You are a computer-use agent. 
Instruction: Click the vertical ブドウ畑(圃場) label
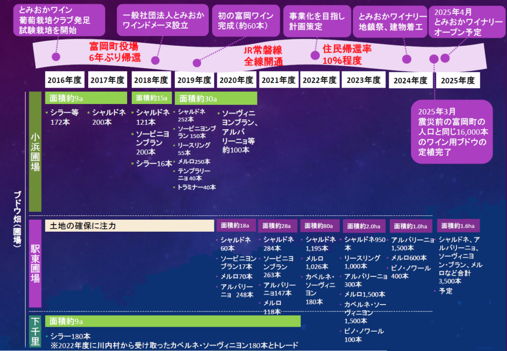point(17,220)
